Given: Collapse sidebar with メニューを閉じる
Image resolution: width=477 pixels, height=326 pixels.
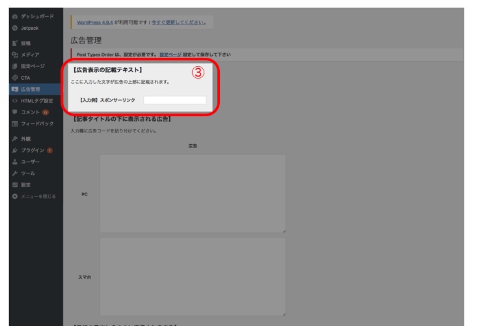Looking at the screenshot, I should point(38,196).
